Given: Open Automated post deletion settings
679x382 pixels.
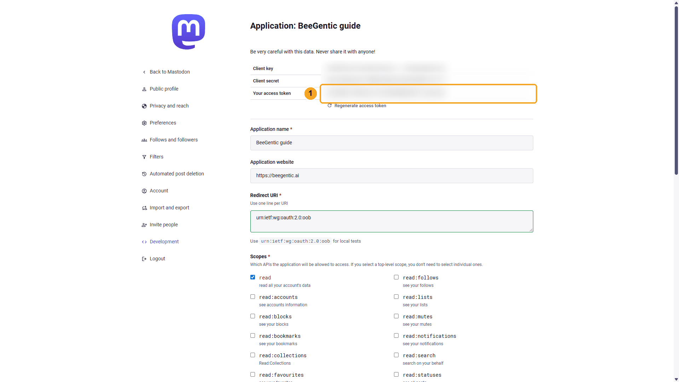Looking at the screenshot, I should [177, 174].
